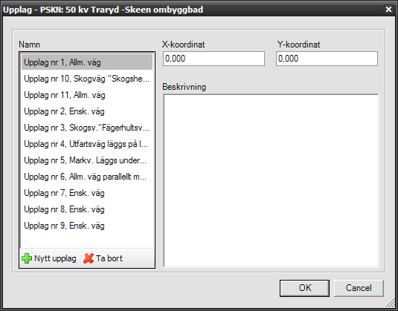The image size is (398, 311).
Task: Click the resize grip at dialog corner
Action: (391, 304)
